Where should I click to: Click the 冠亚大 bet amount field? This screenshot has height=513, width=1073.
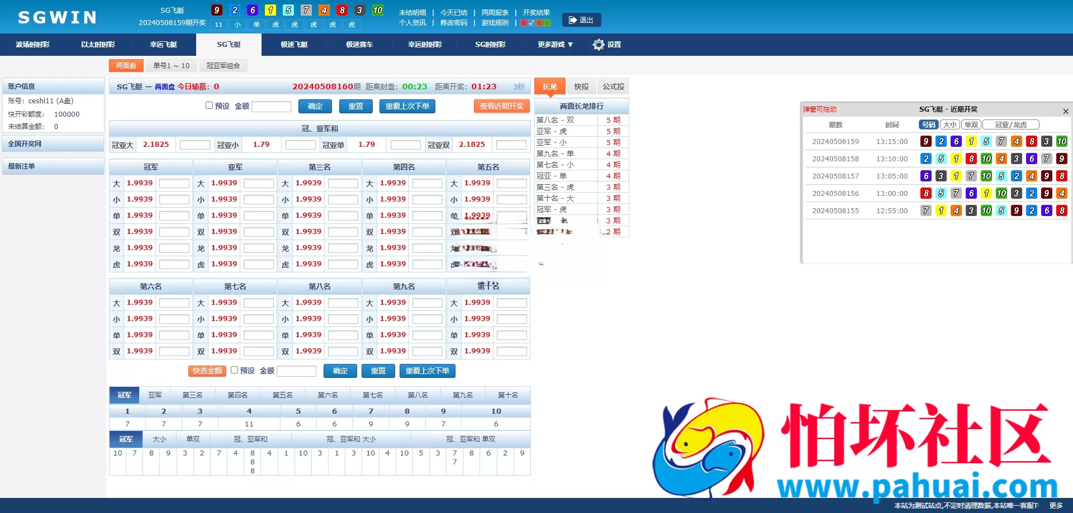pos(194,145)
